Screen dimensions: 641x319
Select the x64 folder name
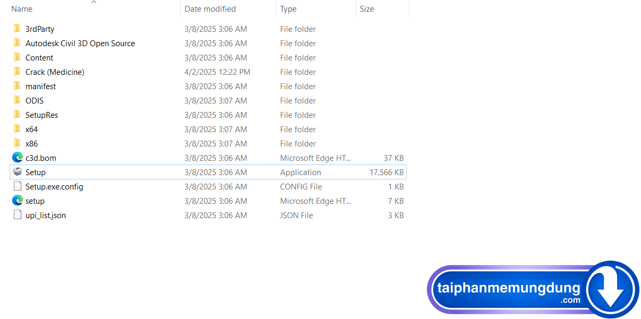click(31, 130)
